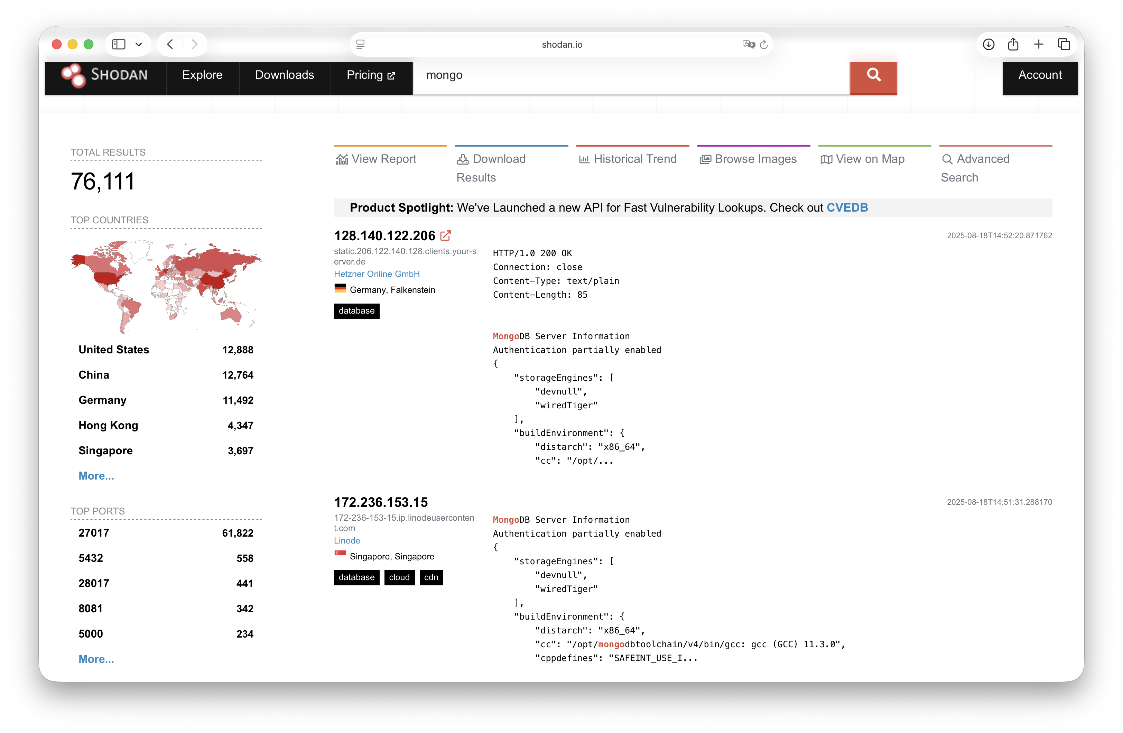Image resolution: width=1123 pixels, height=733 pixels.
Task: Click timestamp 2025-08-18T14:52:20.871762
Action: [999, 235]
